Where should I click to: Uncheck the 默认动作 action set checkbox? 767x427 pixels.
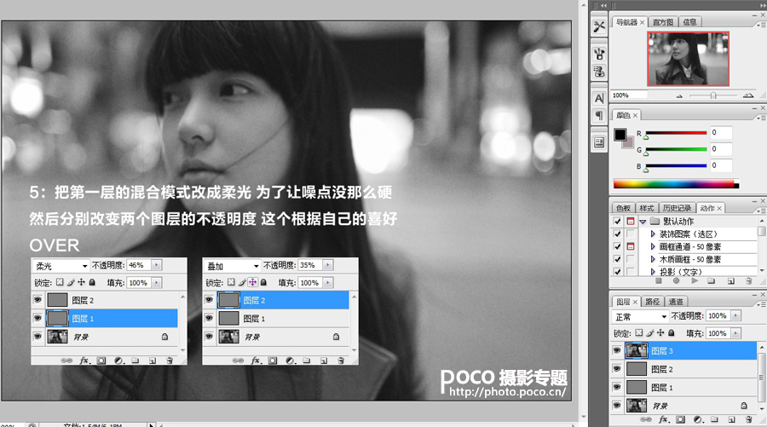click(617, 222)
